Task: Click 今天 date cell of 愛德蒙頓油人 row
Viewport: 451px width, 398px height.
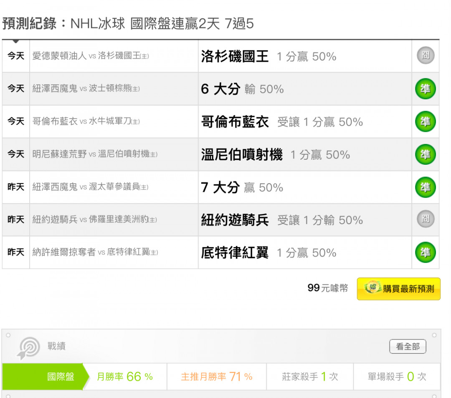Action: point(16,56)
